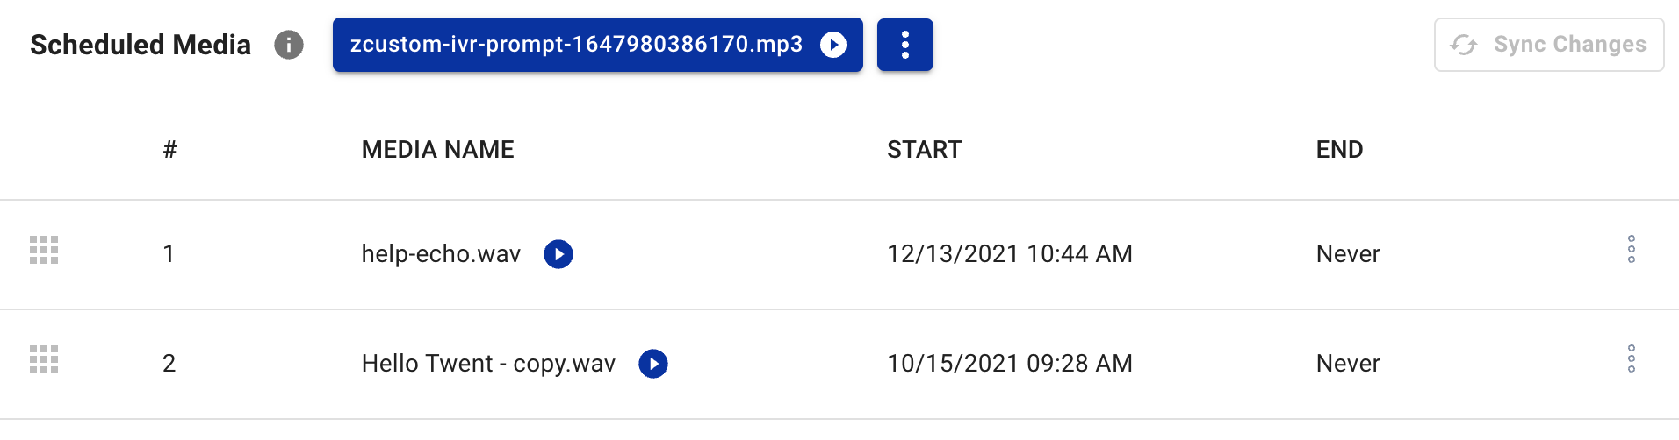
Task: Click the zcustom-ivr-prompt file name button
Action: [598, 45]
